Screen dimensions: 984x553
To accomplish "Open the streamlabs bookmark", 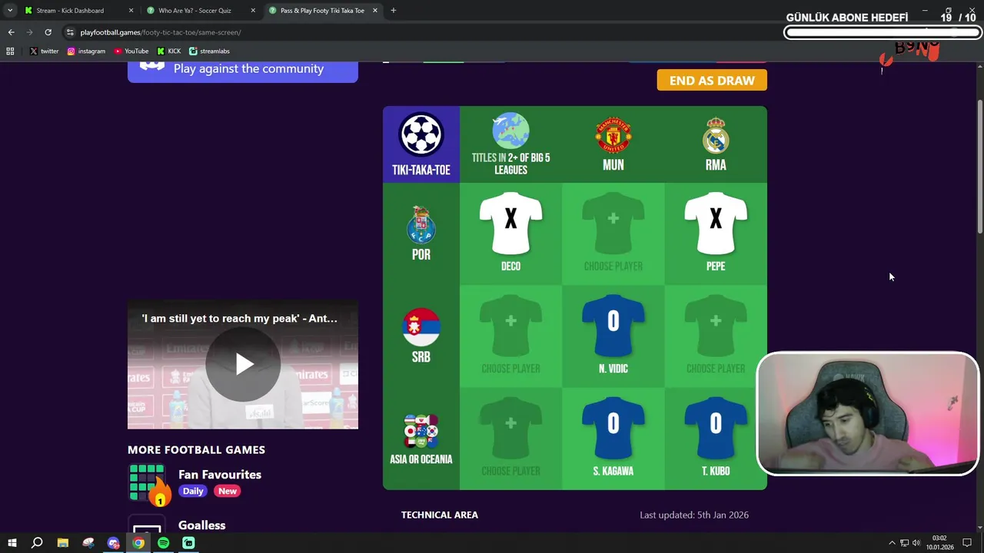I will pyautogui.click(x=210, y=51).
